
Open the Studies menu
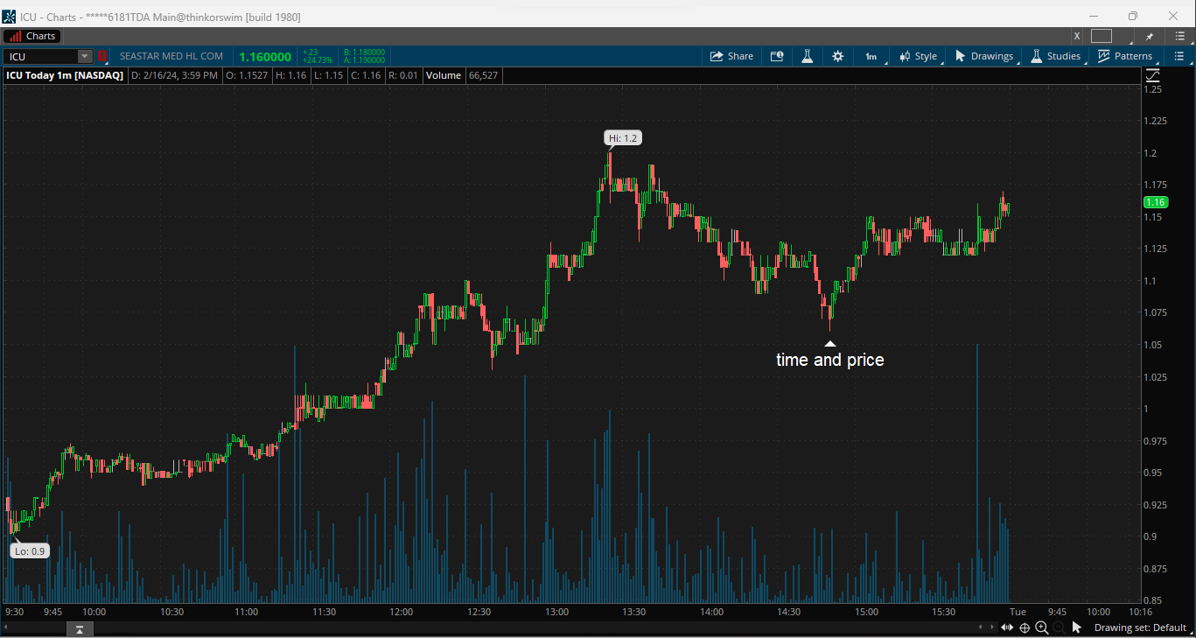coord(1055,56)
